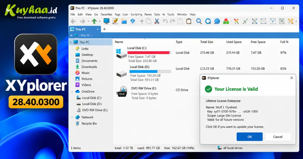303x159 pixels.
Task: Click the blue circular refresh icon
Action: [208, 21]
